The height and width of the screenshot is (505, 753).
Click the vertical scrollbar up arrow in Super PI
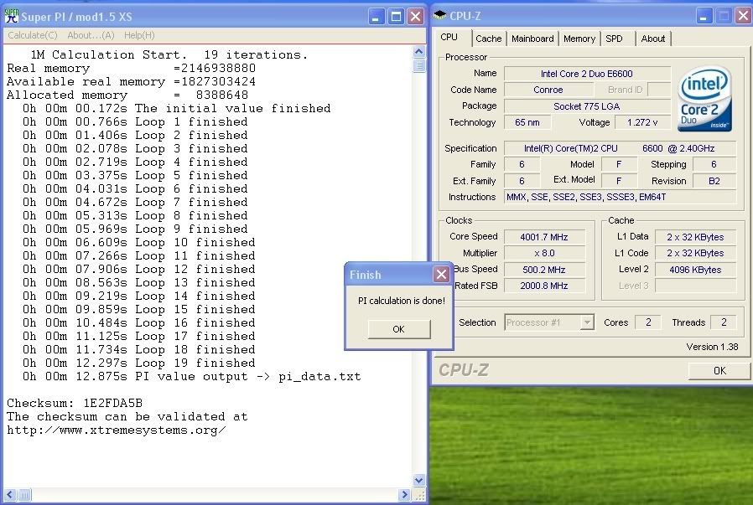pos(418,52)
